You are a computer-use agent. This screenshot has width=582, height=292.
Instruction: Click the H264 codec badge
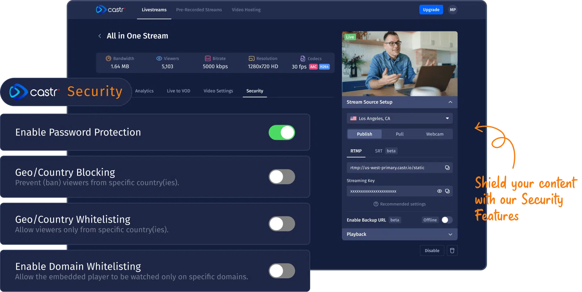pos(324,67)
